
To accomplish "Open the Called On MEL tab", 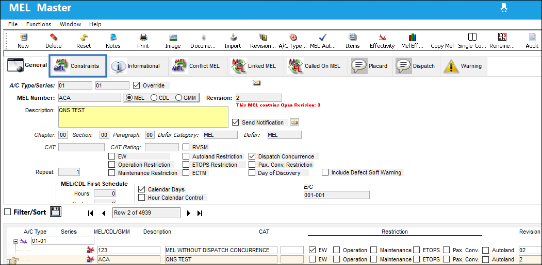I will coord(315,66).
